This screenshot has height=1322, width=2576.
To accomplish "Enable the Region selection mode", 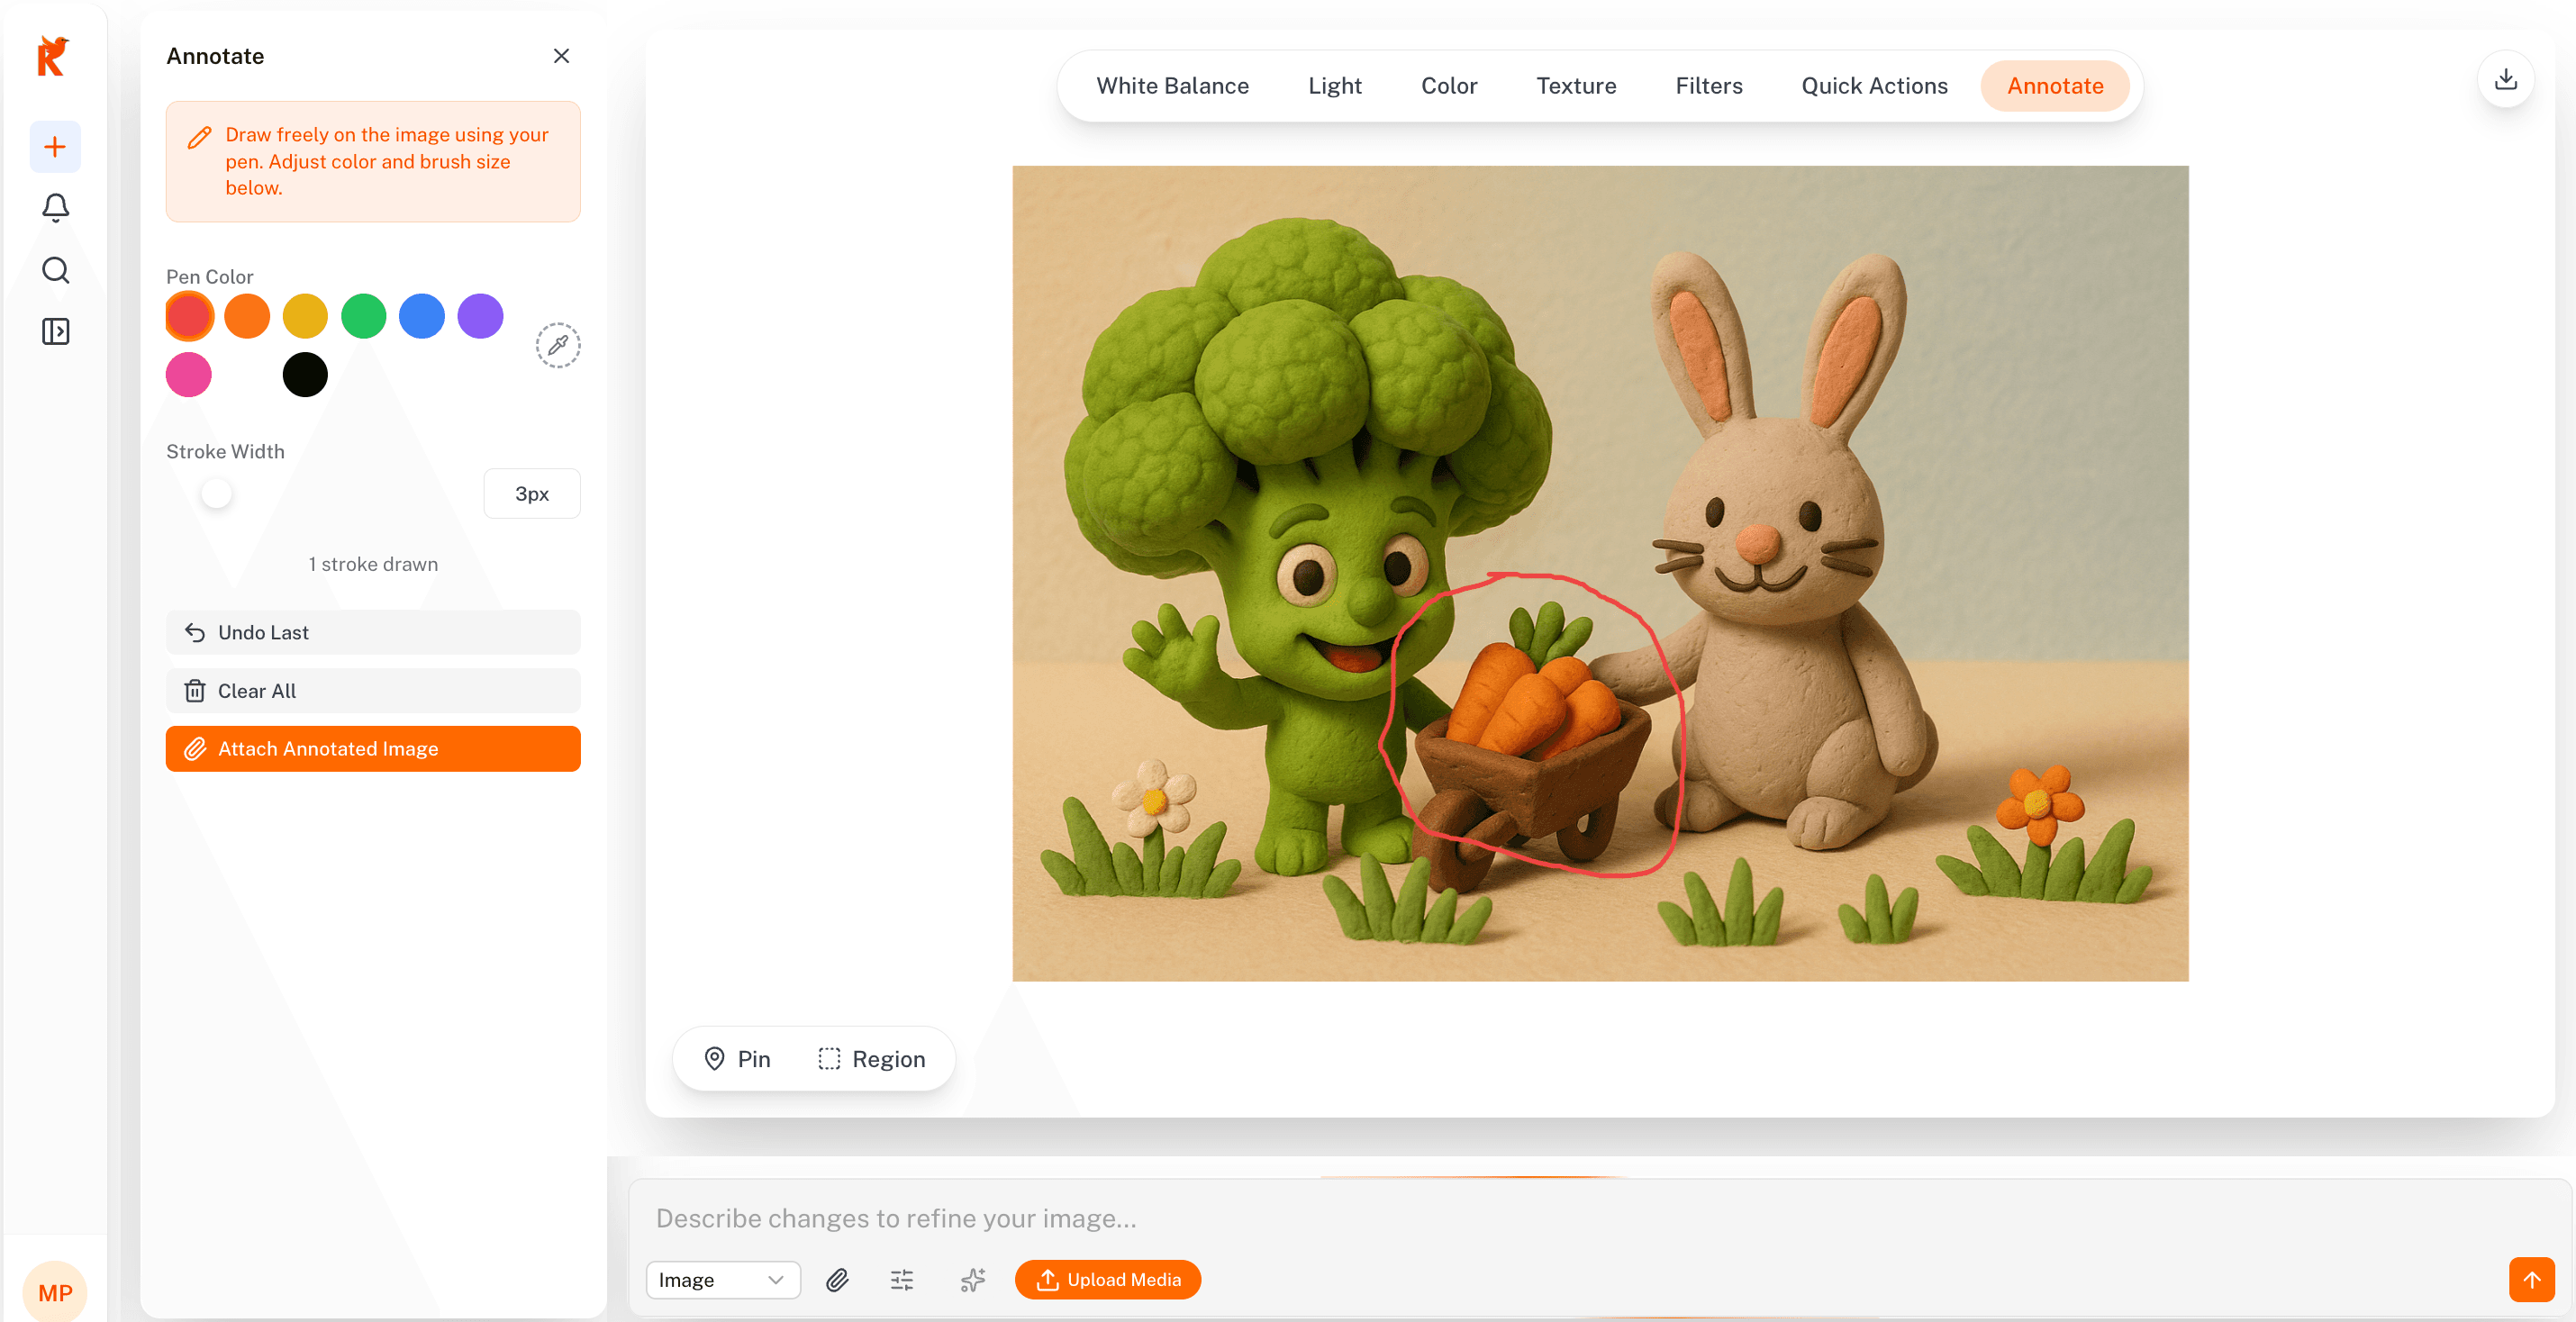I will [872, 1058].
